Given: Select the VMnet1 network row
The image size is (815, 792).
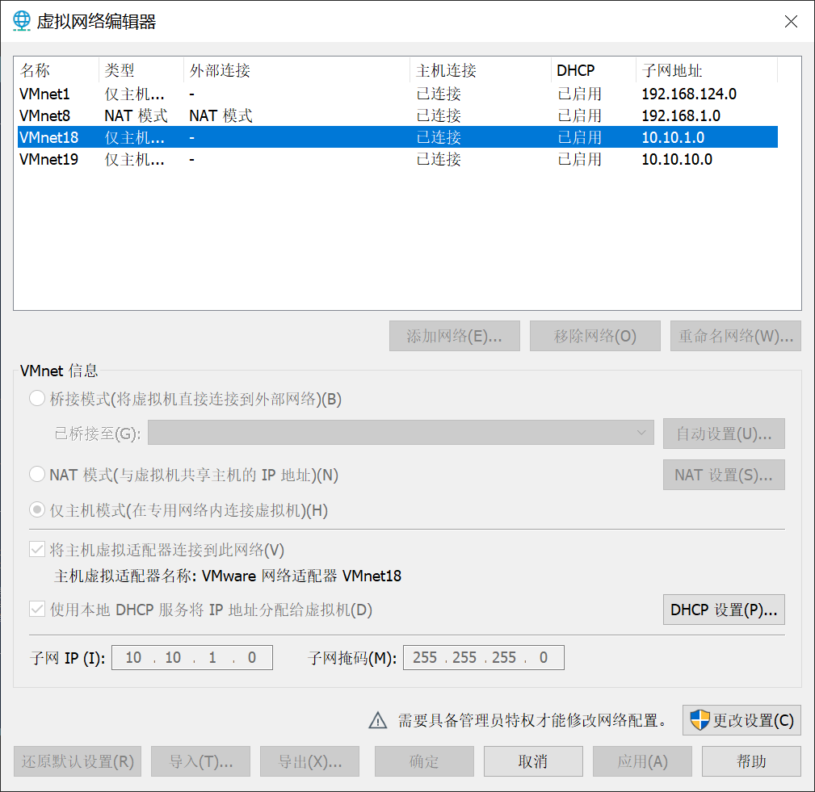Looking at the screenshot, I should tap(397, 94).
